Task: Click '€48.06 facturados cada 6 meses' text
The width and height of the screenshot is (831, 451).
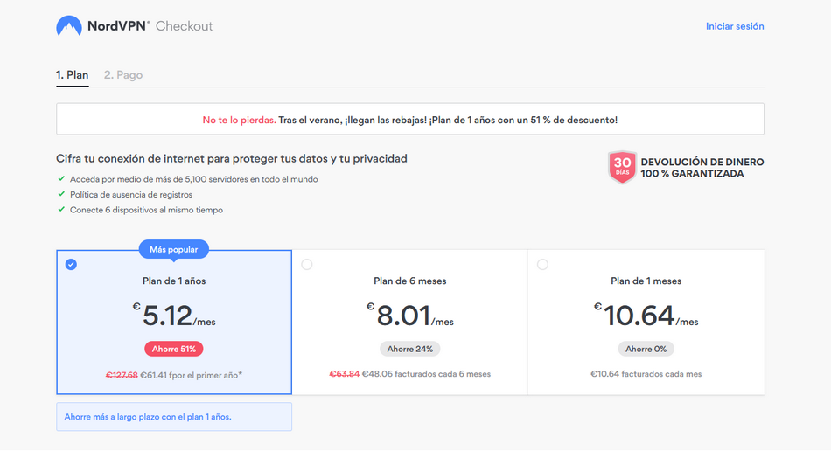Action: (426, 374)
